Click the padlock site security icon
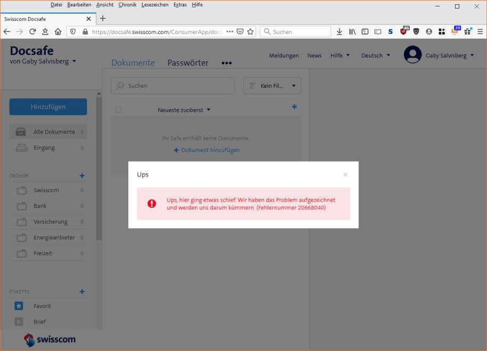 pos(85,32)
